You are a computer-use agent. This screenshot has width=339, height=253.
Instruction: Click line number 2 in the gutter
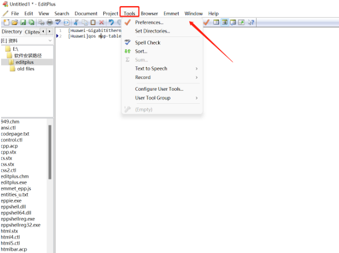[x=60, y=36]
